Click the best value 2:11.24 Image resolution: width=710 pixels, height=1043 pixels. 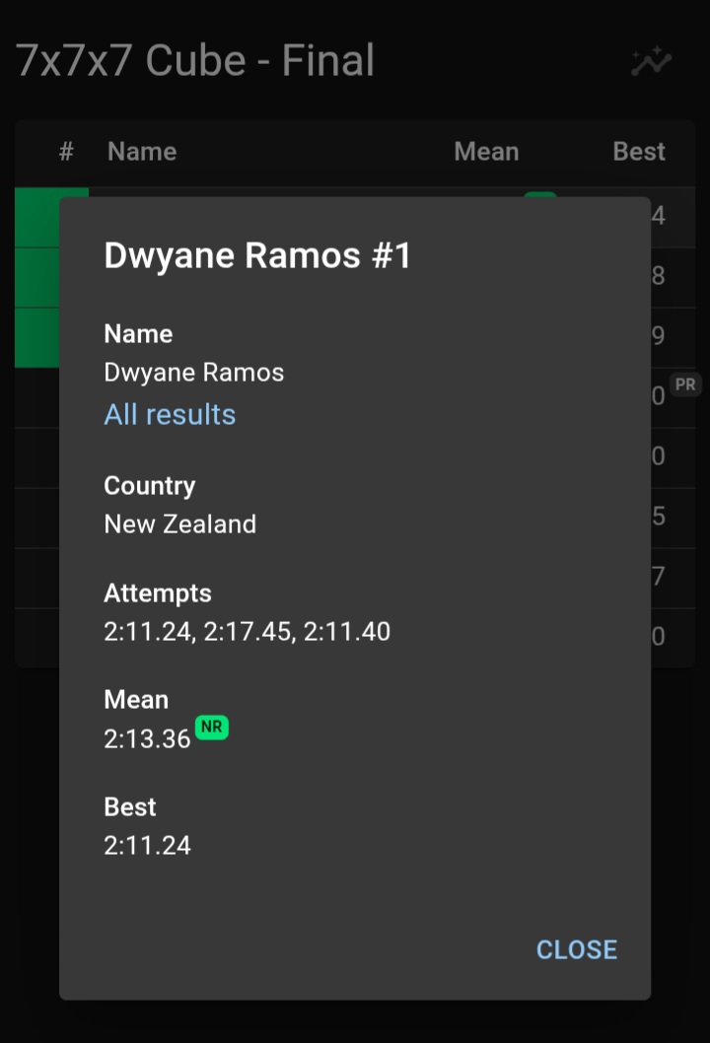[147, 846]
